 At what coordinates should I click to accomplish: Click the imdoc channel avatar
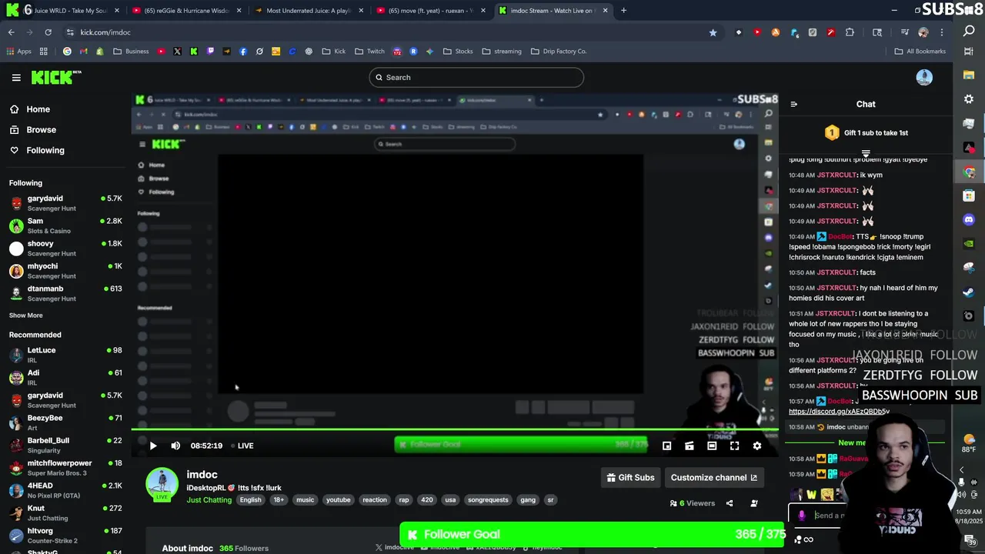(162, 484)
